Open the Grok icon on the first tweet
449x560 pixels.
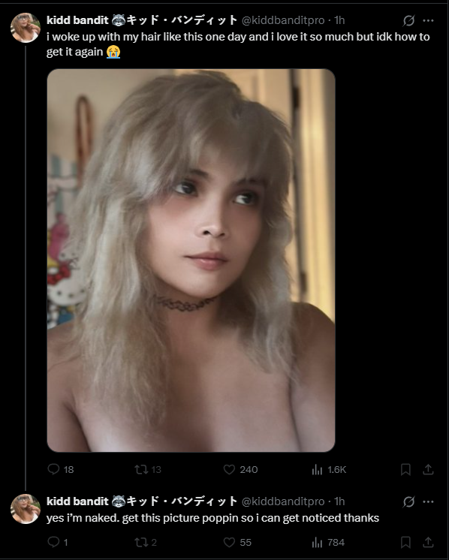click(x=408, y=21)
